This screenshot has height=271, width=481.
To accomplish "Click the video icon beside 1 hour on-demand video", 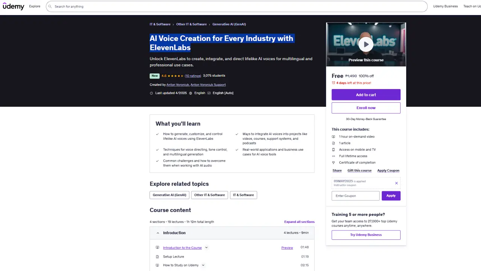I will (x=333, y=137).
